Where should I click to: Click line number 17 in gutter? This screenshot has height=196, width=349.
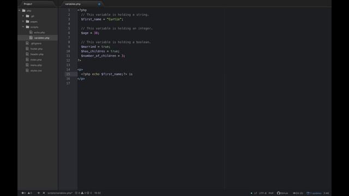[68, 83]
